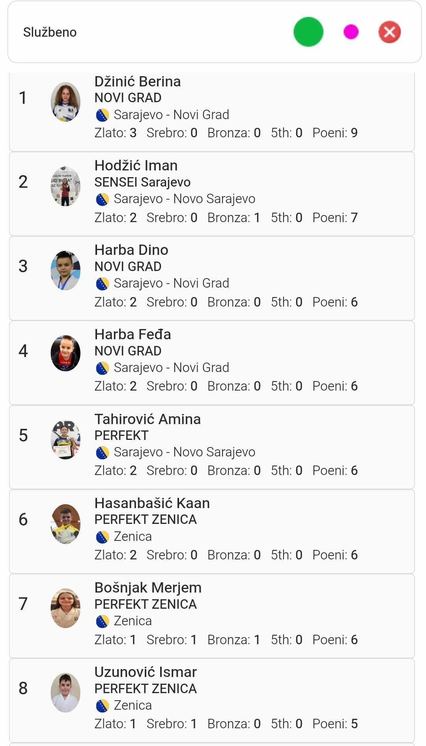Open the Džinić Berina name link

(137, 82)
